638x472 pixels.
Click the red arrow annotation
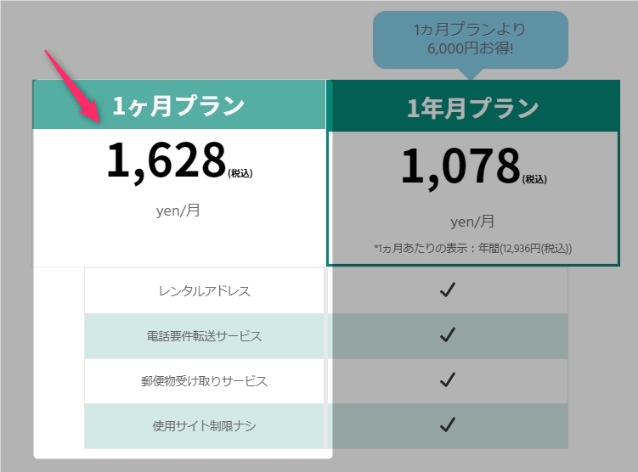pyautogui.click(x=73, y=86)
